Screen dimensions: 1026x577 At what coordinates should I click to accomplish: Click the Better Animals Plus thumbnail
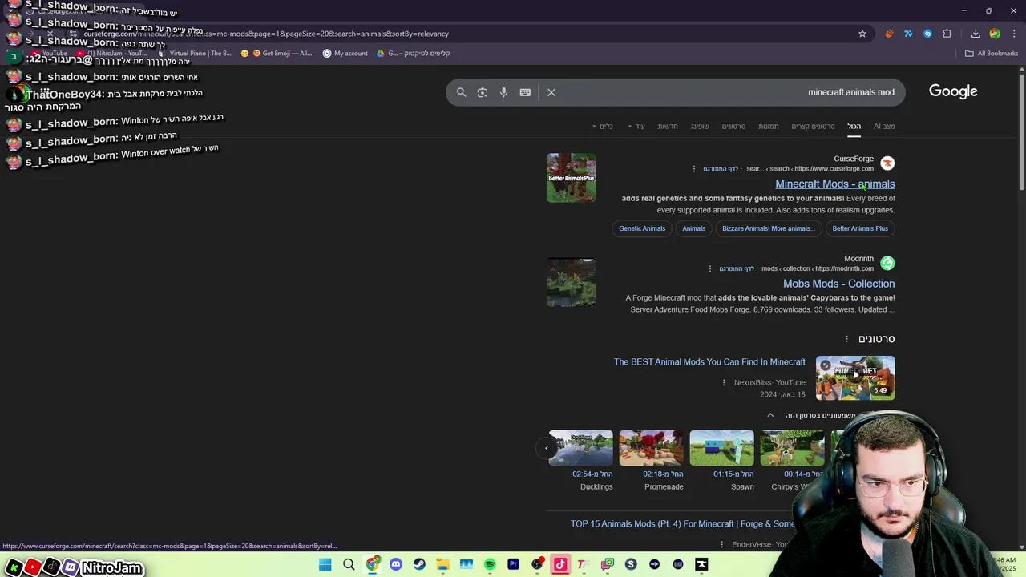[x=571, y=178]
